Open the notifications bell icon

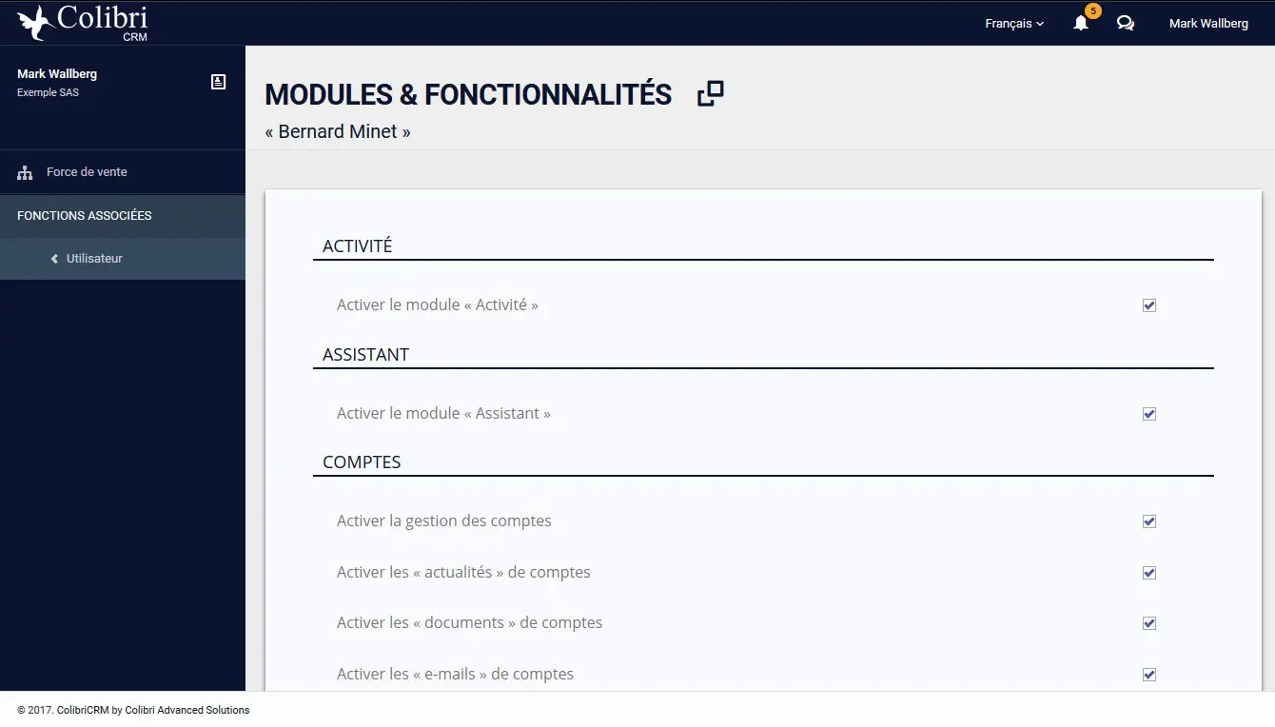(1081, 24)
